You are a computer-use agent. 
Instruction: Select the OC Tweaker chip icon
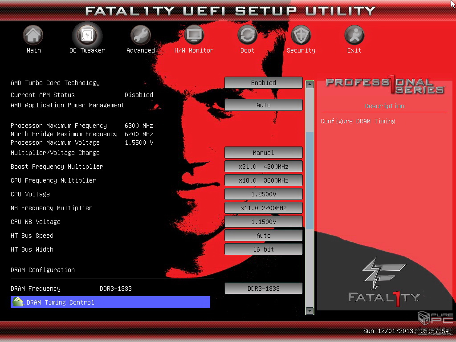pos(87,35)
